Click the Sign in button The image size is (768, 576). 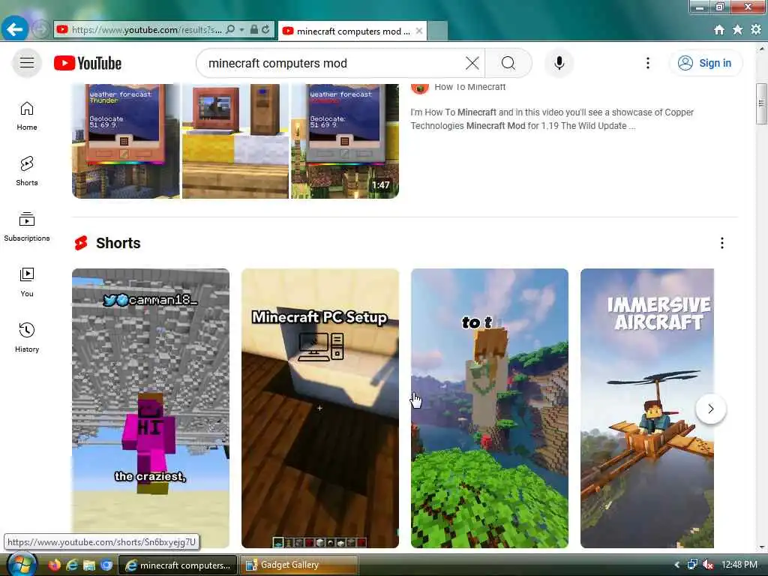705,63
